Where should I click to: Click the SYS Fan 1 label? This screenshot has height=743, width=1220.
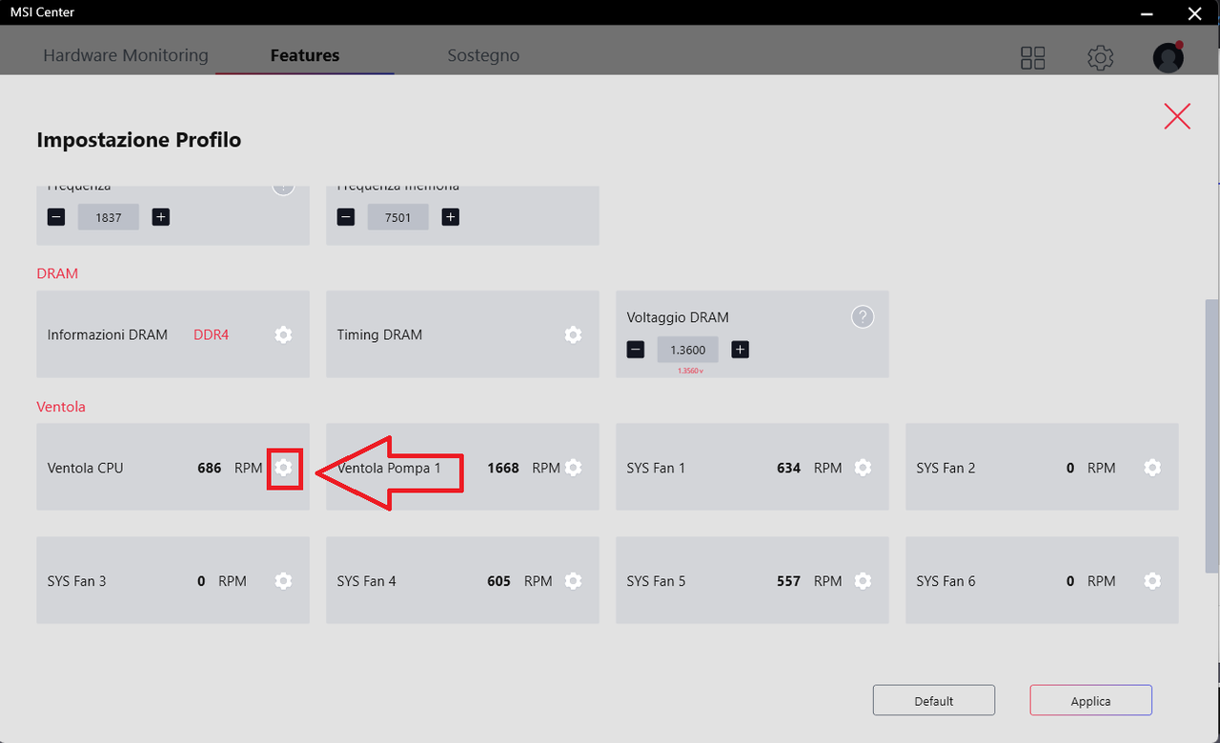pyautogui.click(x=656, y=468)
